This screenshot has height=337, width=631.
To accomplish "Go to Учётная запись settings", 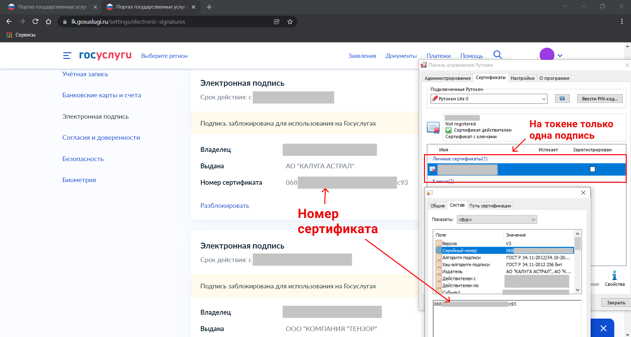I will (85, 74).
